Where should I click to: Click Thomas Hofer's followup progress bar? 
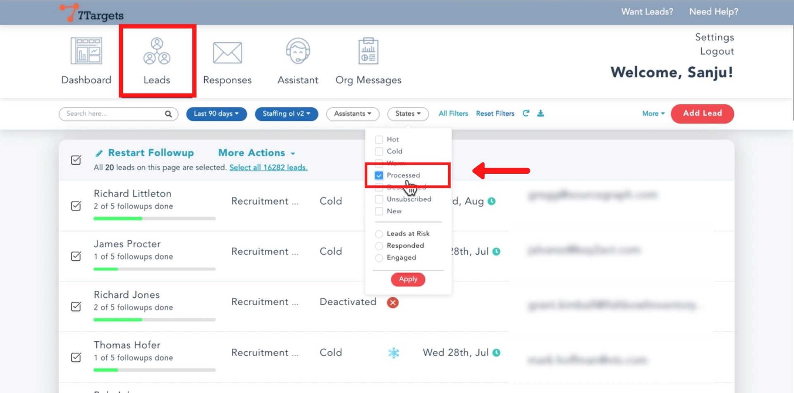pyautogui.click(x=154, y=370)
